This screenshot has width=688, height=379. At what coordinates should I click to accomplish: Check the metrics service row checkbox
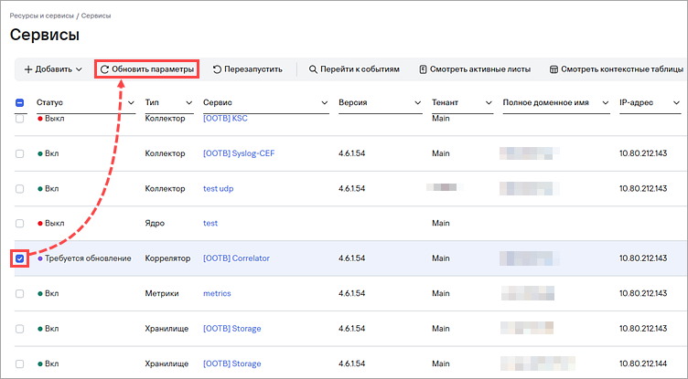(20, 293)
